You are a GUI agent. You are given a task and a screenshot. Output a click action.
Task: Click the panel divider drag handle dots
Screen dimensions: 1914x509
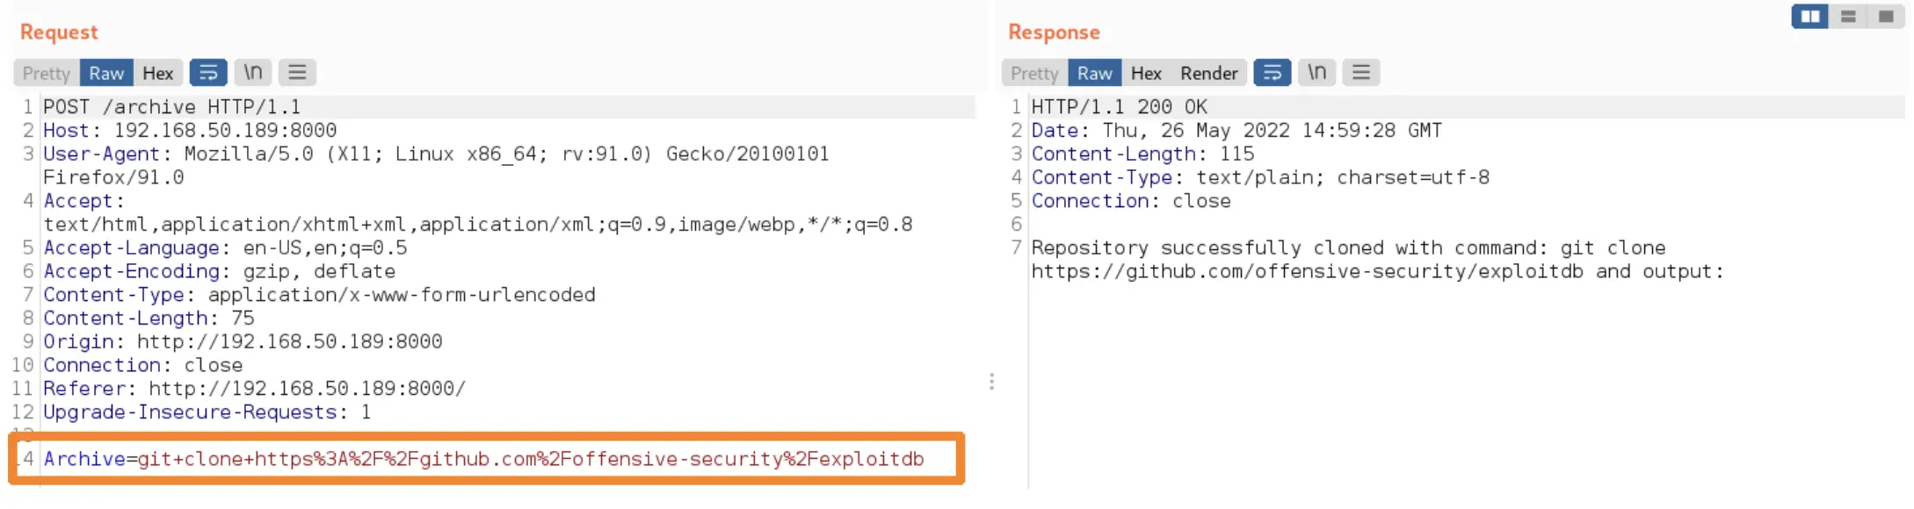coord(991,382)
